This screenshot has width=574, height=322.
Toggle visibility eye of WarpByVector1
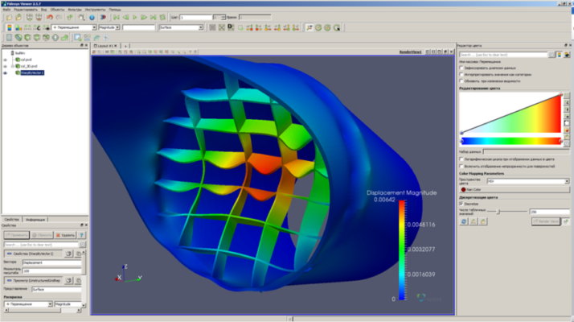6,72
